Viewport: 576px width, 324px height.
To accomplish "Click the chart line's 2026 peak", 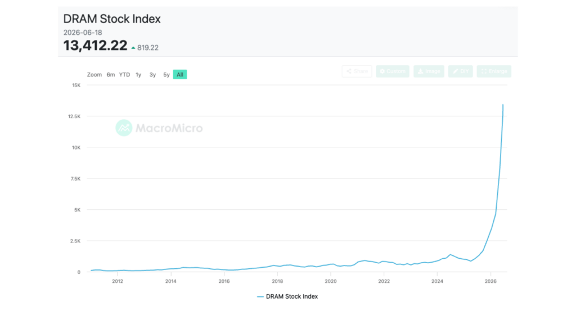I will 503,105.
